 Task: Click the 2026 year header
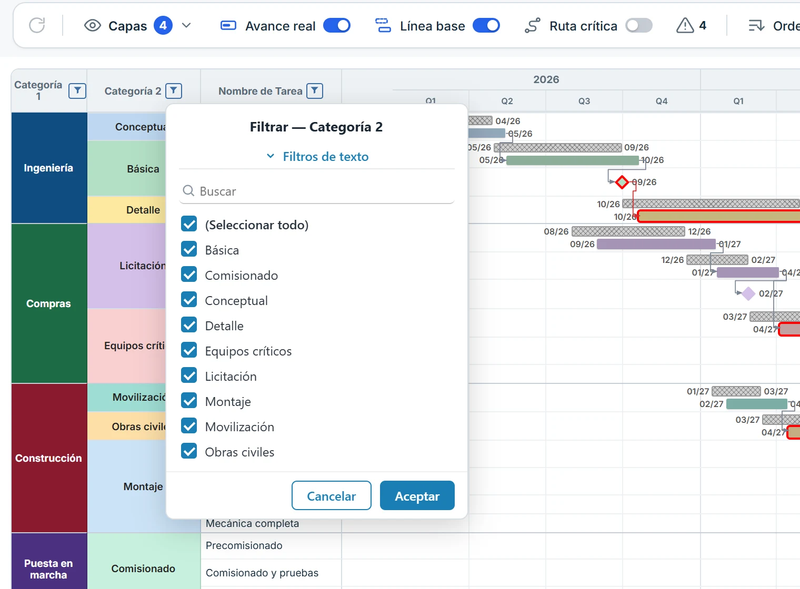coord(546,79)
